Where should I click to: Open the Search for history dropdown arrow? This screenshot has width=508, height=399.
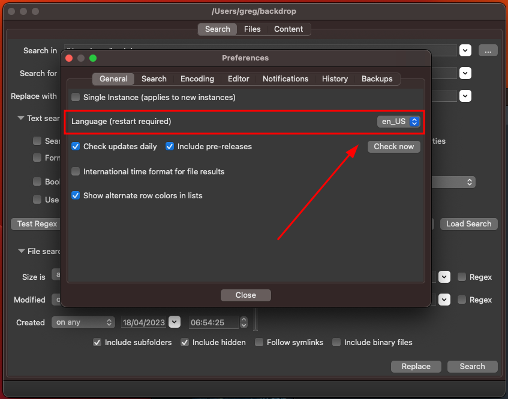click(465, 73)
